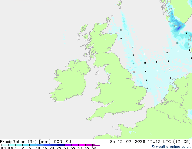192x149 pixels.
Task: Click the above-50 mm arrow tip on legend
Action: [96, 145]
